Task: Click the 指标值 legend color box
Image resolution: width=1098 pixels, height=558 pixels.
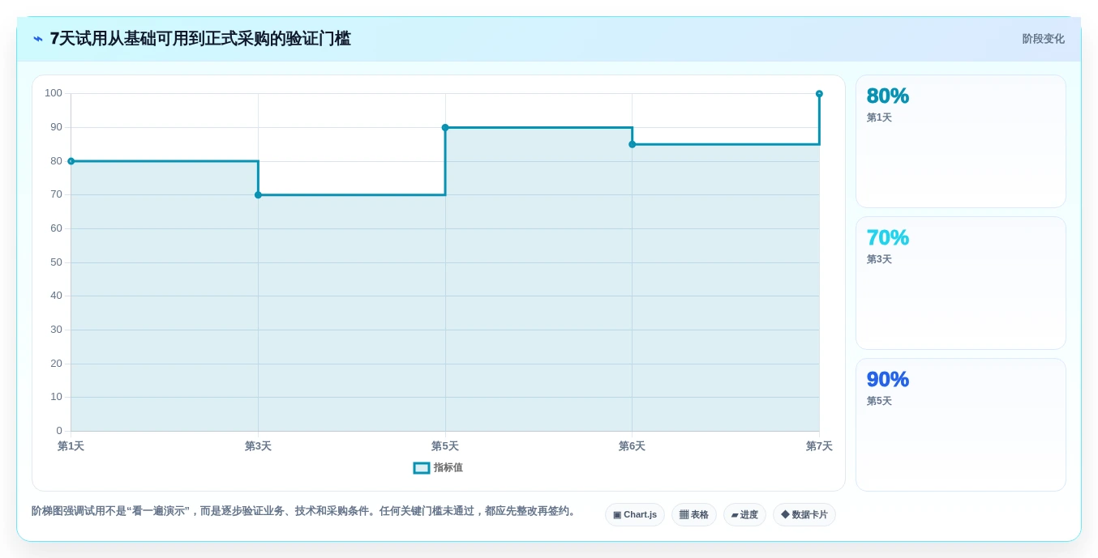Action: point(422,468)
